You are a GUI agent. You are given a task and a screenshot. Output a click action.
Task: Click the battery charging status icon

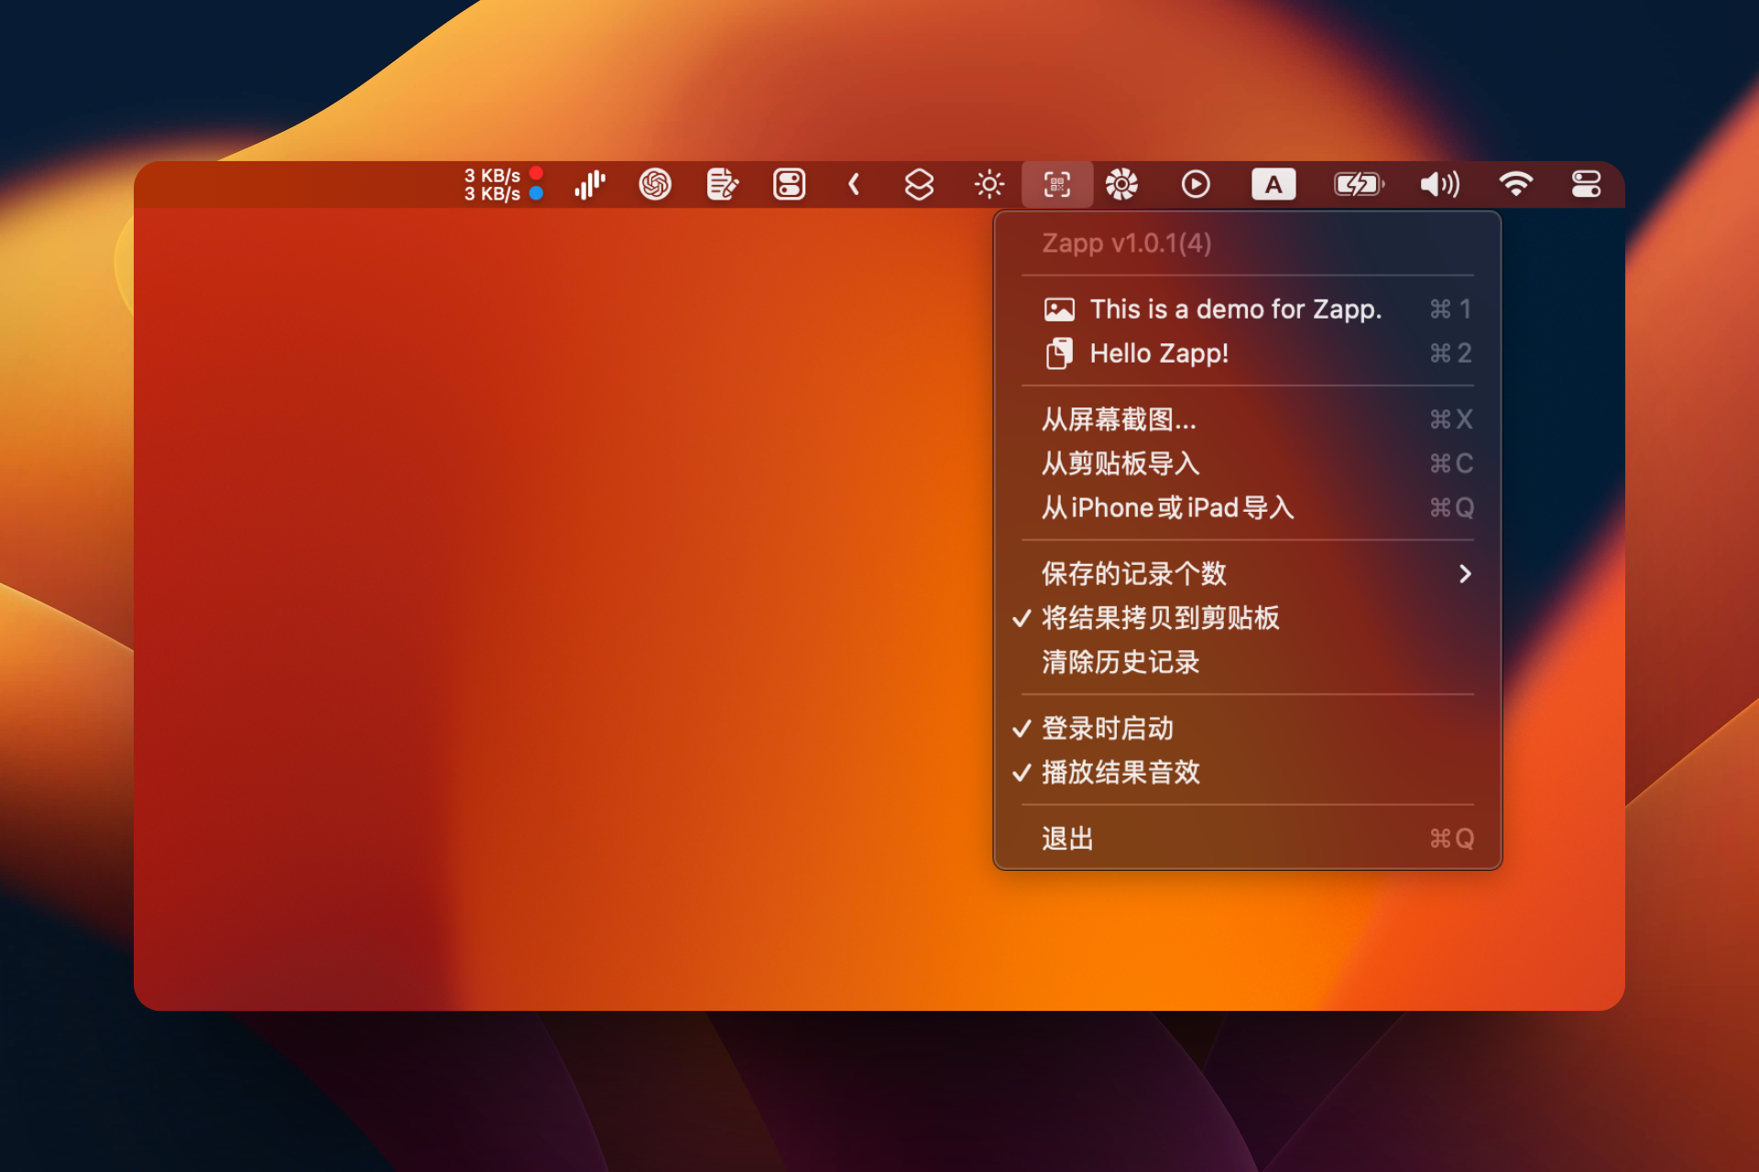(1358, 185)
